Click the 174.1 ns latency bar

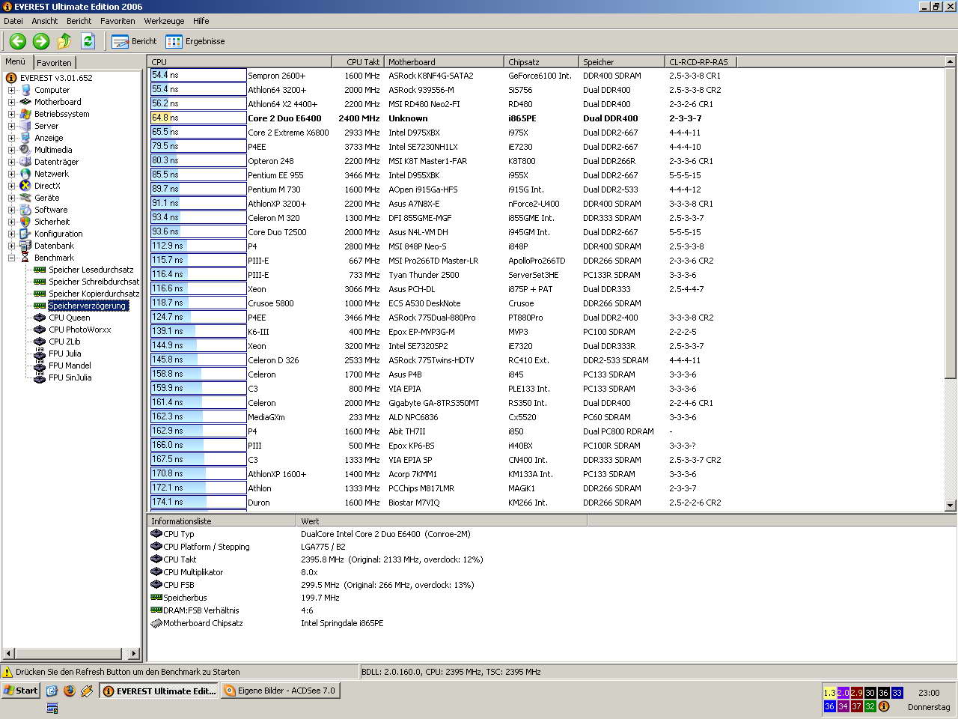(x=198, y=502)
